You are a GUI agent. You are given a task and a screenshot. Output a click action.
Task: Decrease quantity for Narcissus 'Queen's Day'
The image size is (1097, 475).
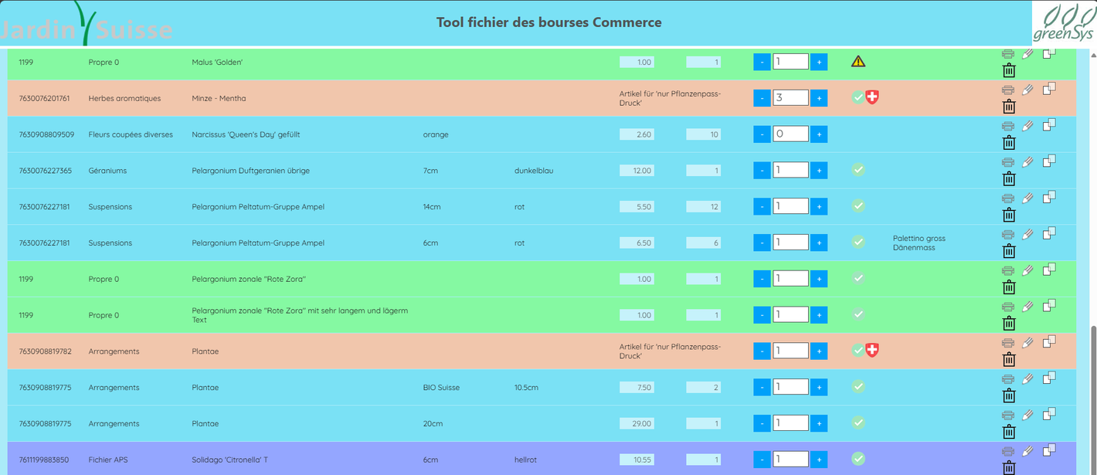(x=762, y=134)
